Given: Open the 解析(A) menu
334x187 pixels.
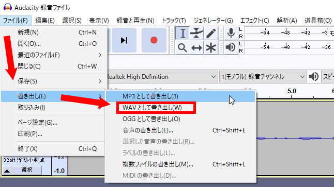Looking at the screenshot, I should coord(287,21).
